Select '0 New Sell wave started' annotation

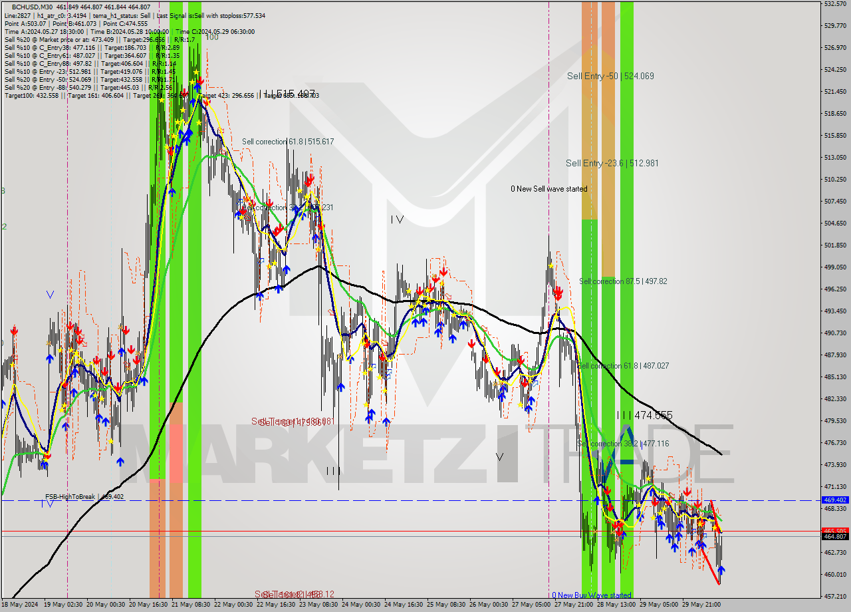[x=549, y=189]
